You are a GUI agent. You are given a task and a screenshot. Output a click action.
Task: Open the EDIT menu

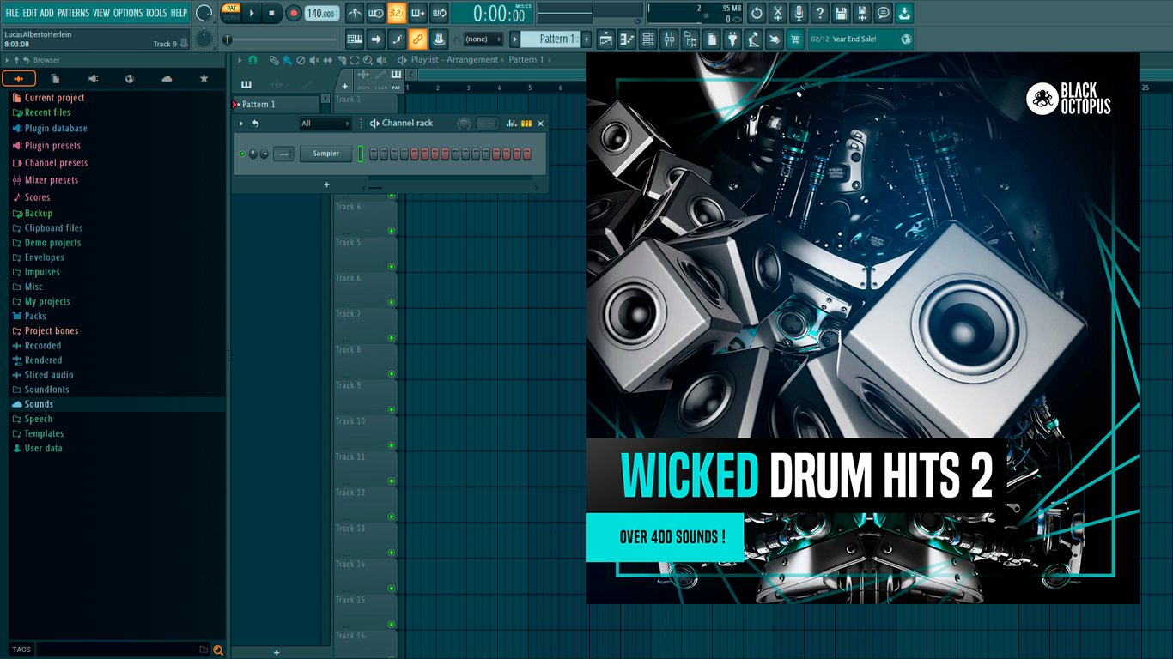30,13
